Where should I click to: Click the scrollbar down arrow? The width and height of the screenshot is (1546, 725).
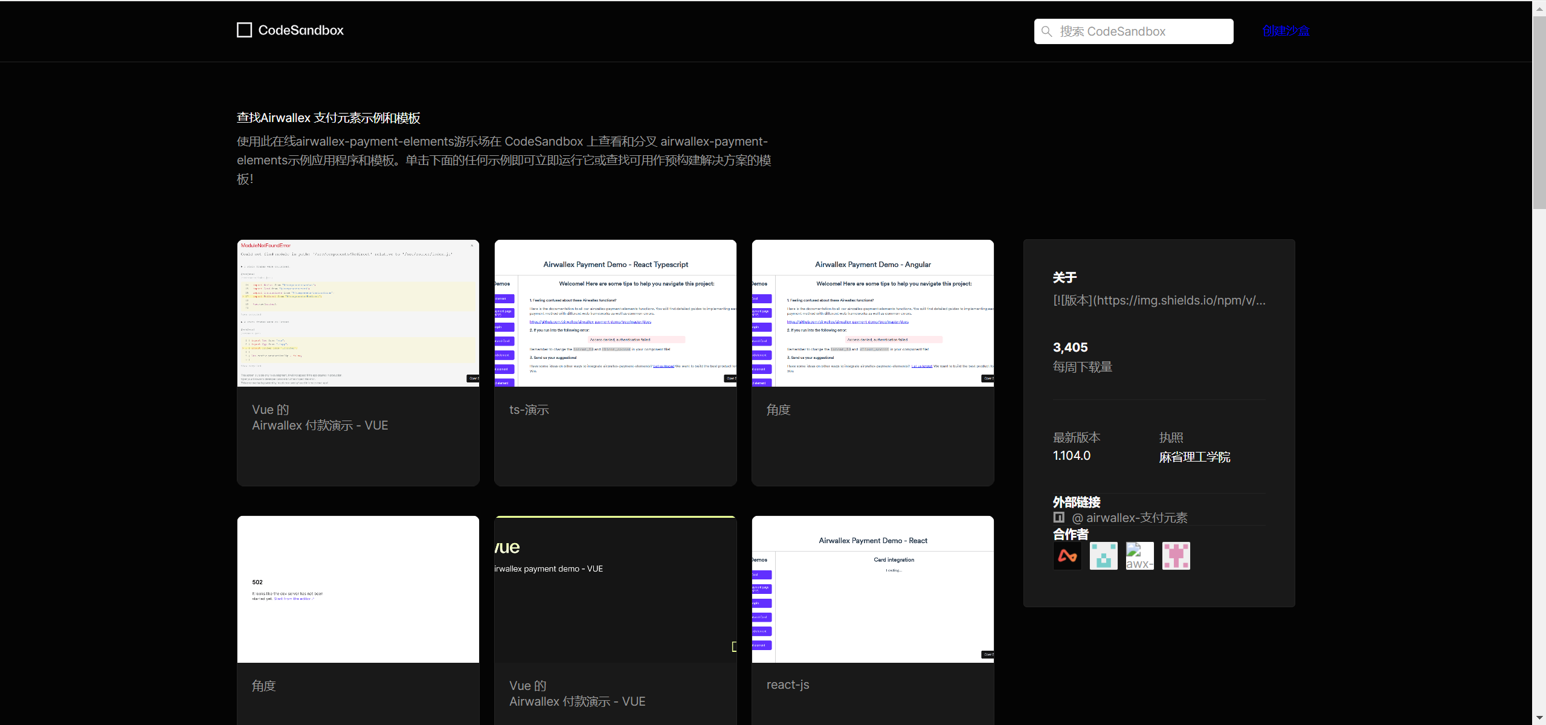(1539, 718)
